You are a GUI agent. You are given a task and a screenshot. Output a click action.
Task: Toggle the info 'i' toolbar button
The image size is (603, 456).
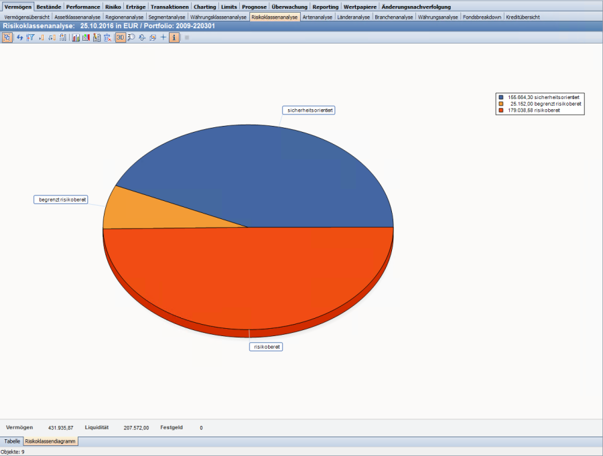coord(174,37)
